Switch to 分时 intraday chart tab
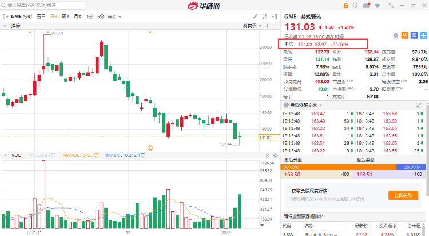Screen dimensions: 429x236 point(27,17)
